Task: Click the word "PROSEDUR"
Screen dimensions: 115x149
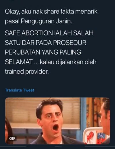Action: (x=70, y=42)
